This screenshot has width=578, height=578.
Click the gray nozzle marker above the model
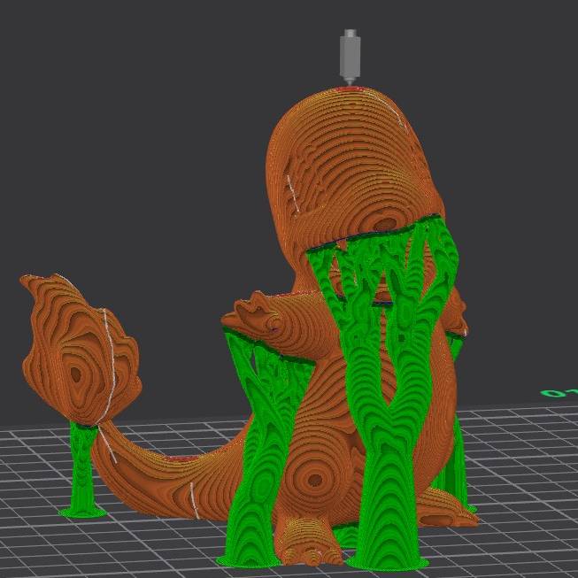[351, 53]
